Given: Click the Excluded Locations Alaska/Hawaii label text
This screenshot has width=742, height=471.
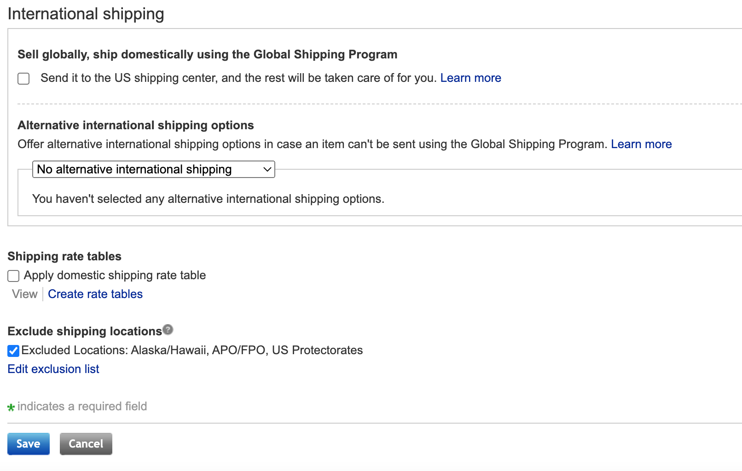Looking at the screenshot, I should pyautogui.click(x=192, y=350).
